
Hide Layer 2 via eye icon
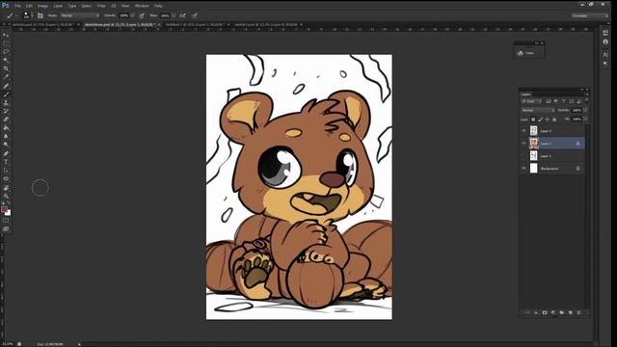click(x=523, y=131)
